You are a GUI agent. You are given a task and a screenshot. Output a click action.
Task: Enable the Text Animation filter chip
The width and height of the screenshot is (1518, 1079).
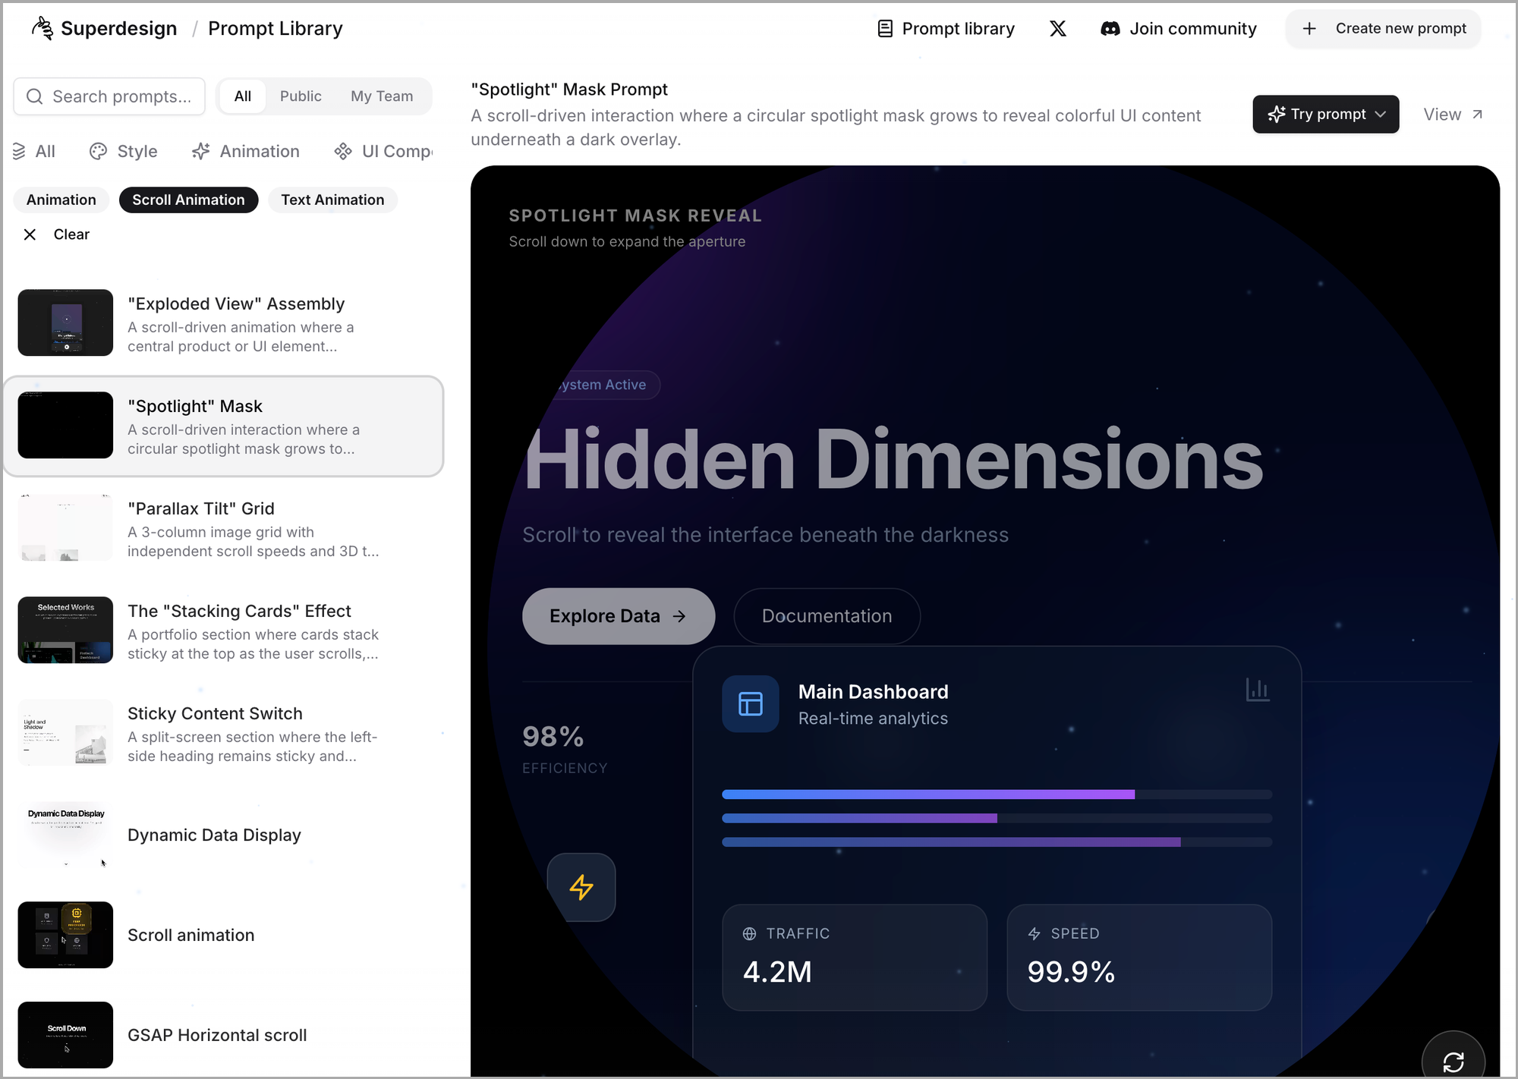[x=332, y=200]
